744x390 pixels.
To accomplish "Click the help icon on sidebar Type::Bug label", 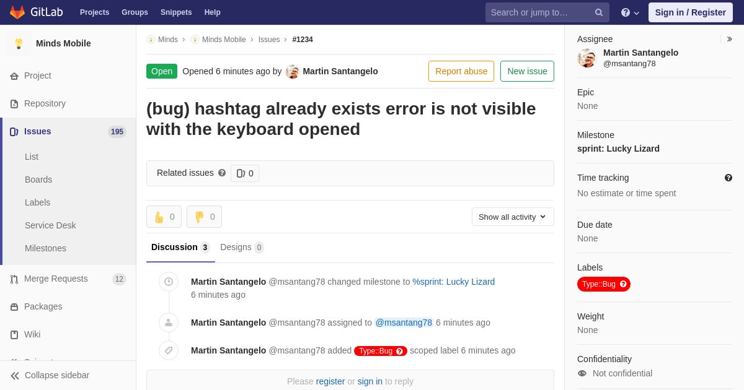I will point(624,284).
